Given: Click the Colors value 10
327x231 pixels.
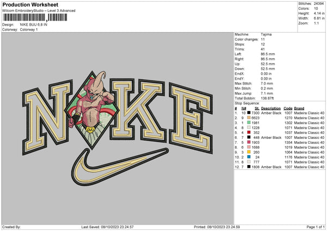Looking at the screenshot, I should 316,9.
